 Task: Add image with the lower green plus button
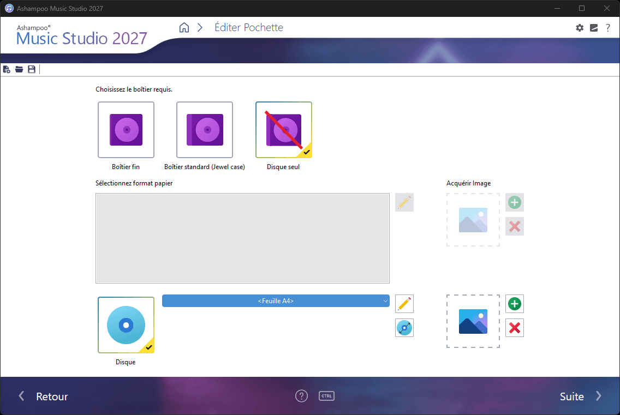515,304
